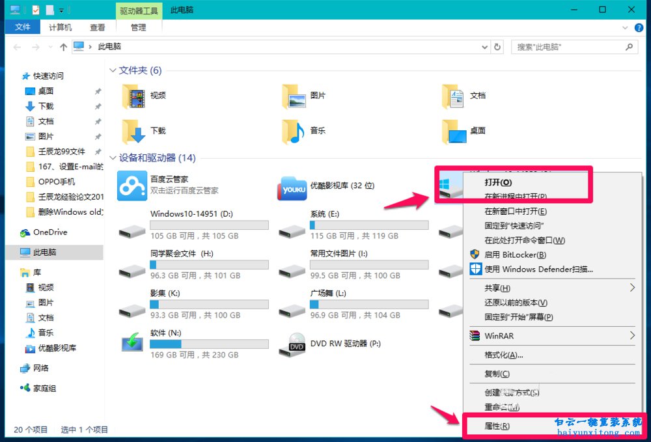Click the WinRAR icon in the context menu
651x442 pixels.
point(475,336)
